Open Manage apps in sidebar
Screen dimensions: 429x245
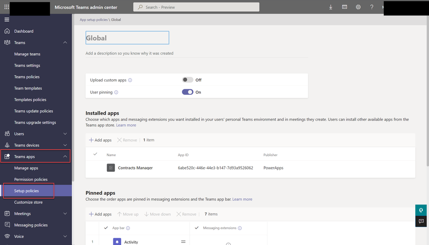tap(26, 168)
